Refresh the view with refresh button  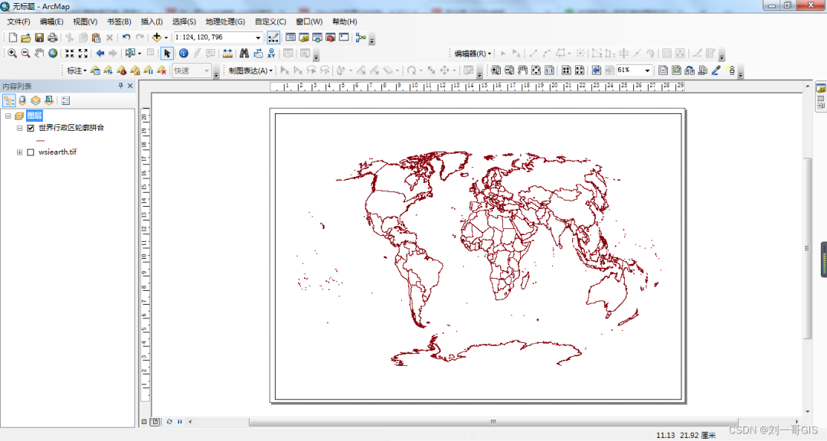click(x=169, y=422)
